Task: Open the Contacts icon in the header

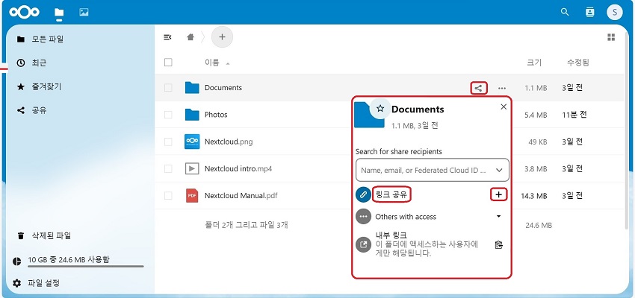Action: tap(589, 13)
